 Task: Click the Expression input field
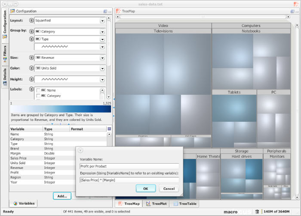[129, 179]
